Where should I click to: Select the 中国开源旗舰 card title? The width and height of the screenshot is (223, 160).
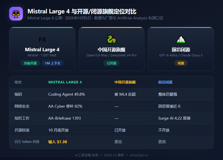pyautogui.click(x=111, y=50)
